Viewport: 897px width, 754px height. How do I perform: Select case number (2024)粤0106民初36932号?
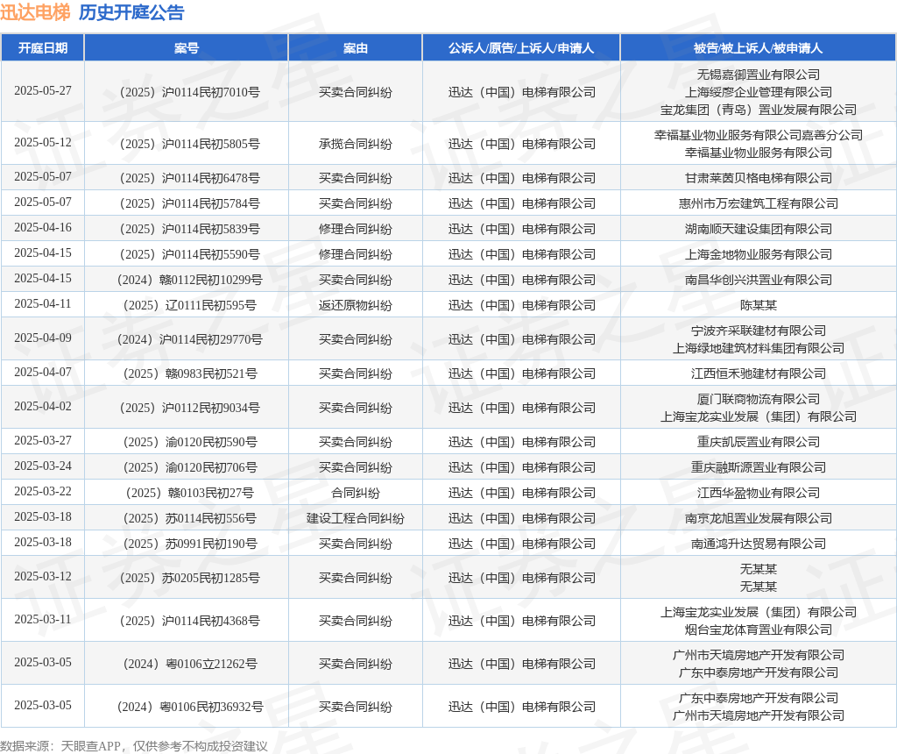pyautogui.click(x=189, y=707)
